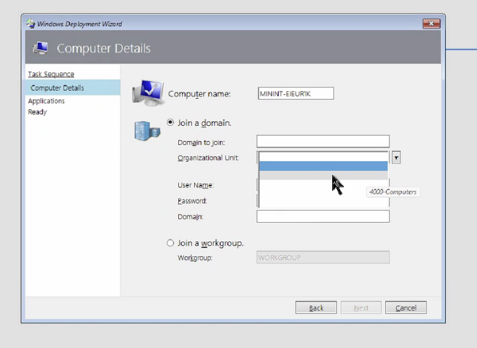This screenshot has height=348, width=477.
Task: Click the Organizational Unit label
Action: pos(208,158)
